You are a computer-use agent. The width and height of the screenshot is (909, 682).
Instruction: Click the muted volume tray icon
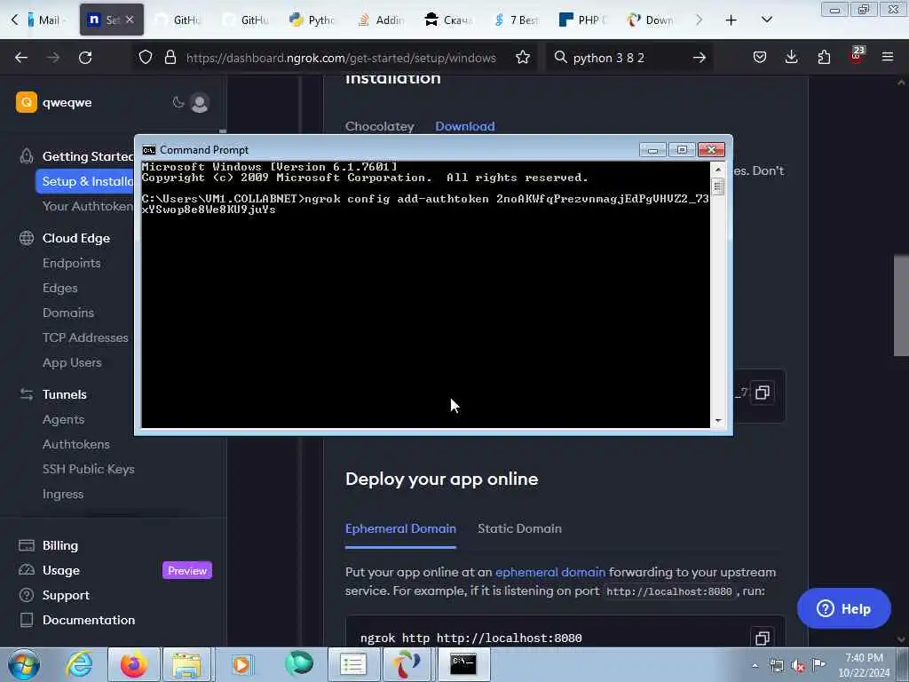(x=798, y=665)
